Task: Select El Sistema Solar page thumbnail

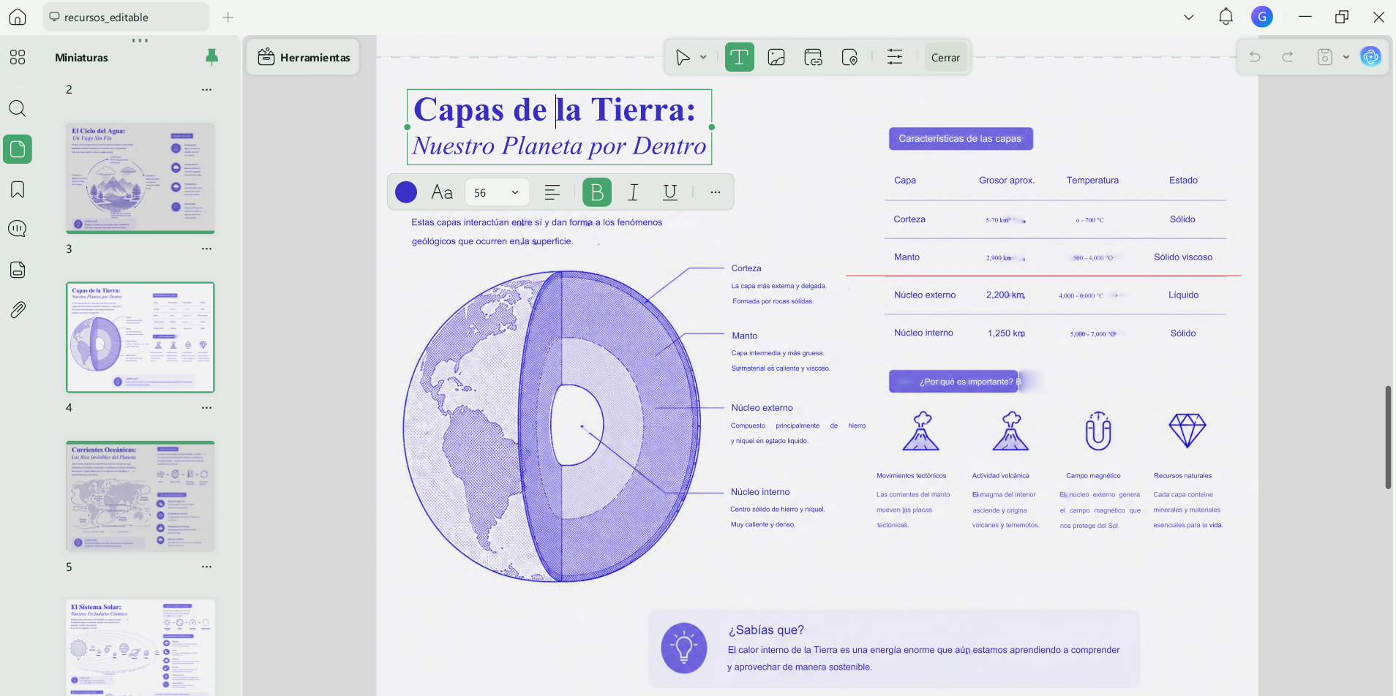Action: tap(140, 648)
